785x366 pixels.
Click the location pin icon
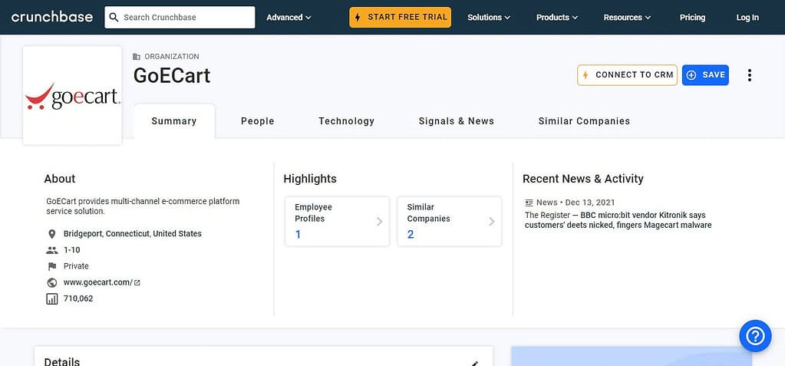click(x=51, y=234)
